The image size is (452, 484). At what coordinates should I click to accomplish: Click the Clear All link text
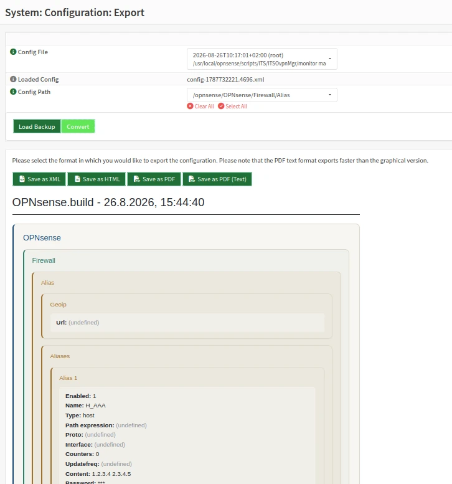coord(204,106)
